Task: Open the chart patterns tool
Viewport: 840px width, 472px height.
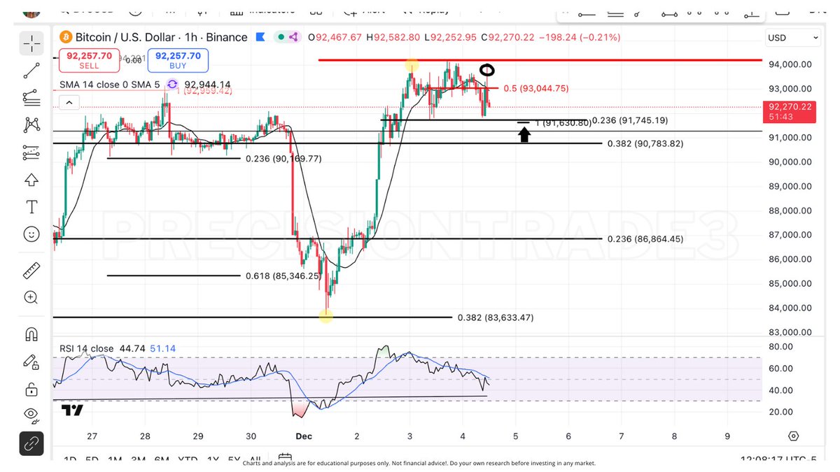Action: pos(31,124)
